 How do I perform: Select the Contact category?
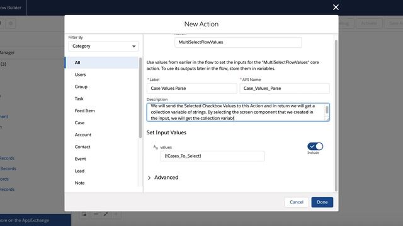pyautogui.click(x=101, y=147)
